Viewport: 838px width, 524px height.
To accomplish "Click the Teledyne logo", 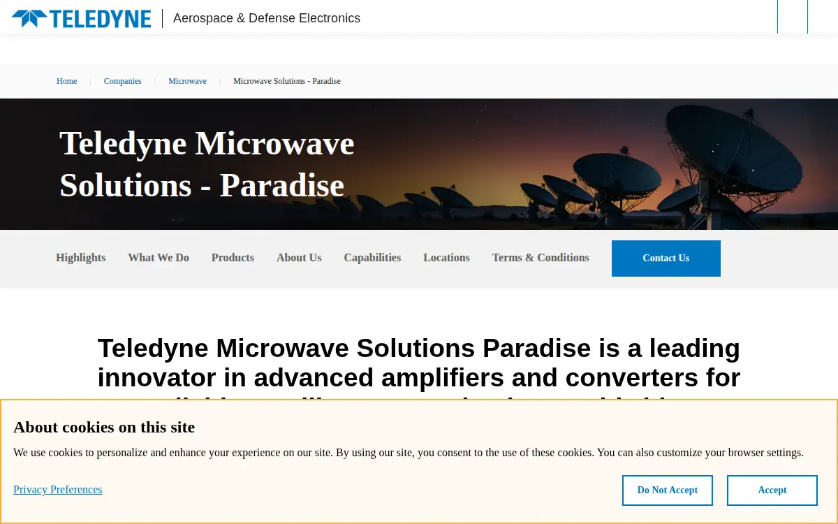I will tap(82, 18).
